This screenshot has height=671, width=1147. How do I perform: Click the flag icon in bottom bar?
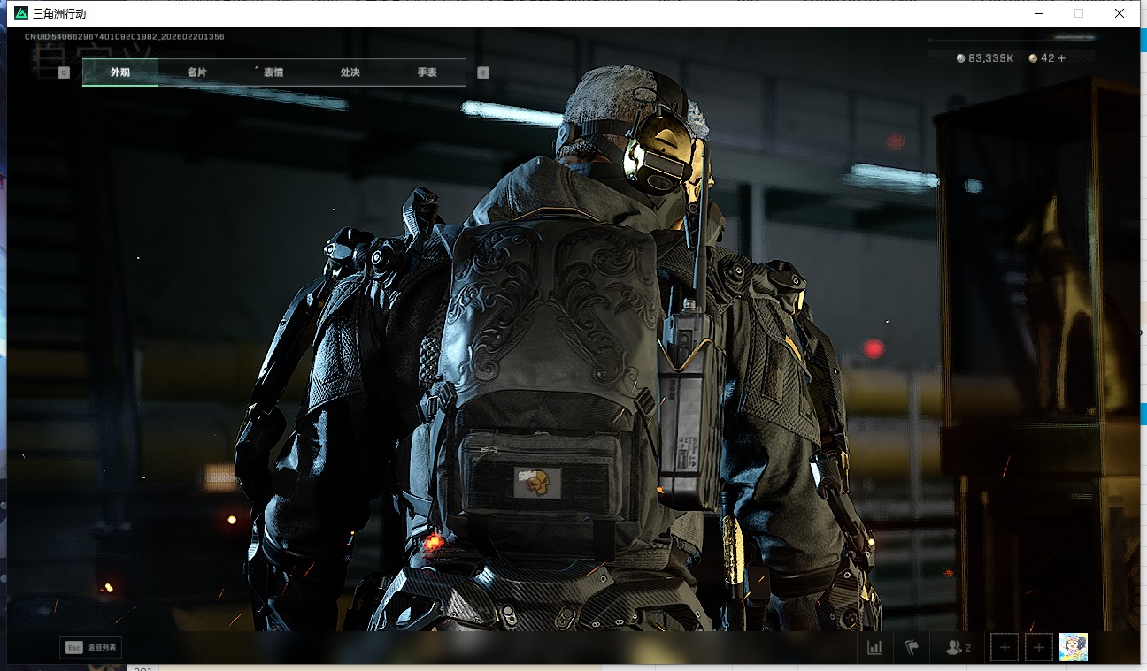911,647
